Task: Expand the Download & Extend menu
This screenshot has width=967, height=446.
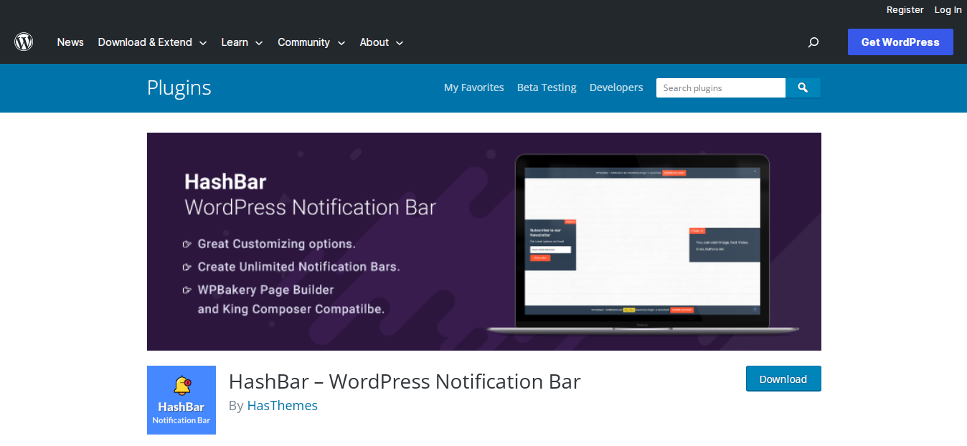Action: [152, 42]
